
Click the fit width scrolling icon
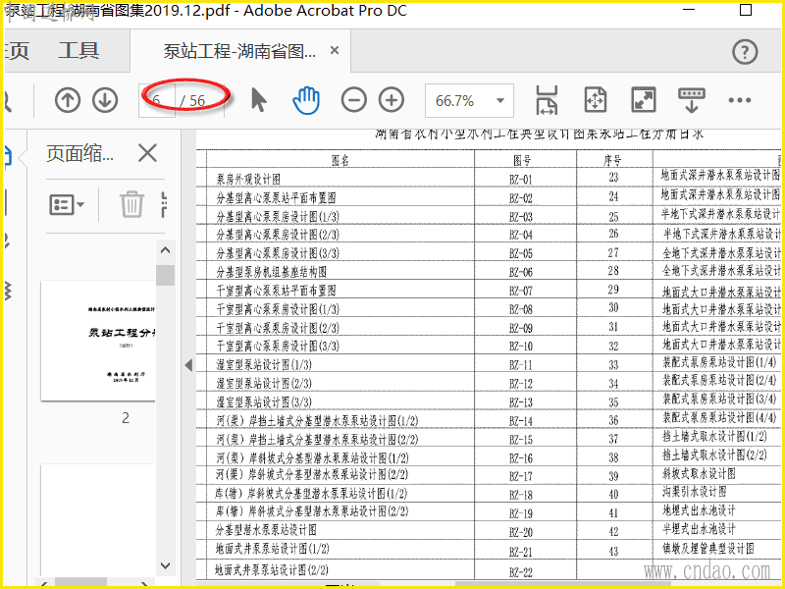547,100
